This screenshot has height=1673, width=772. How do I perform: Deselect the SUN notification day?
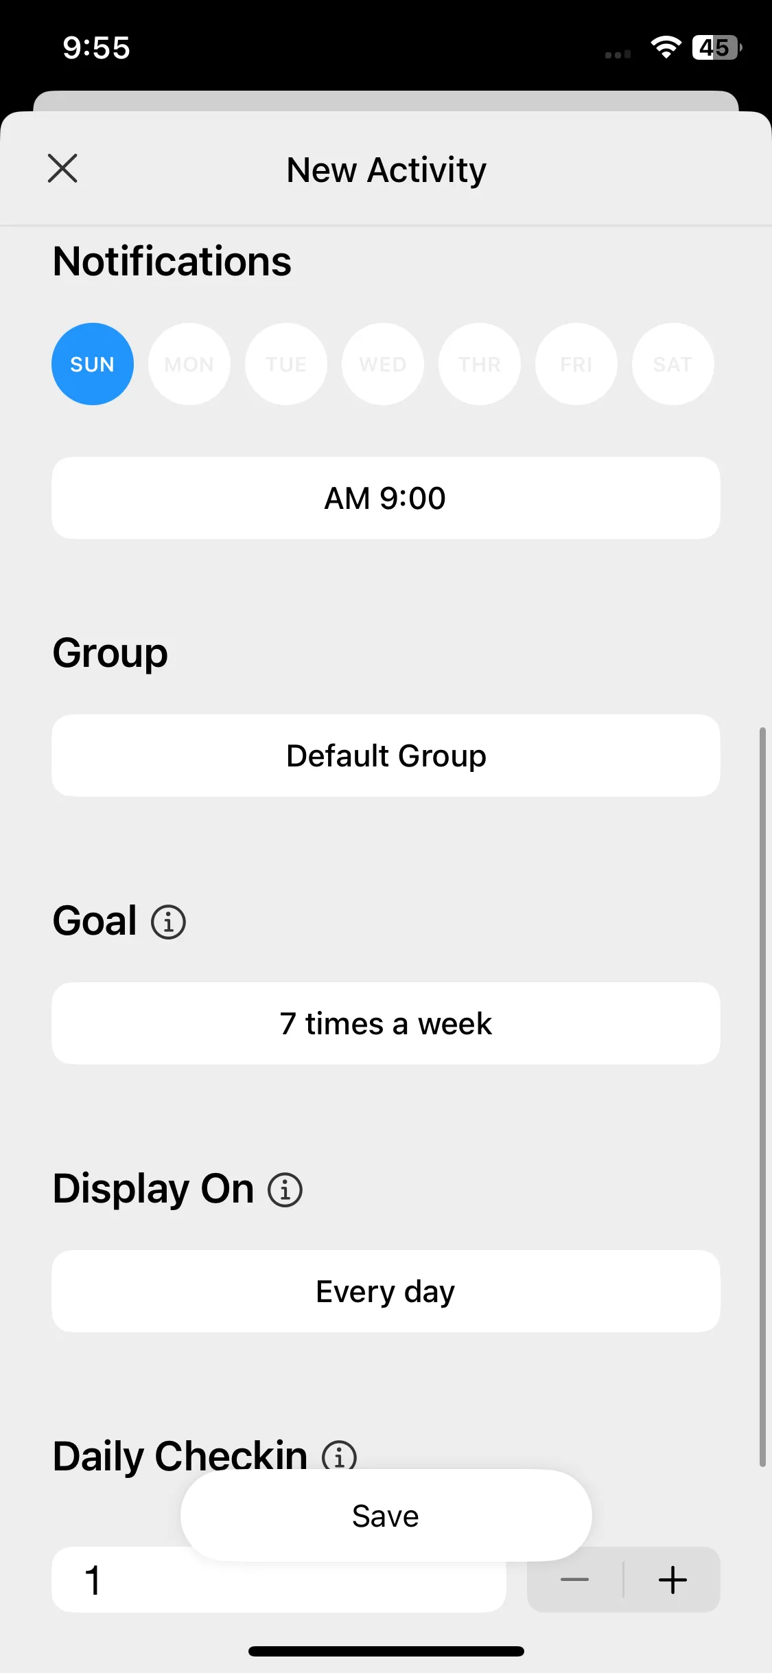(x=93, y=364)
